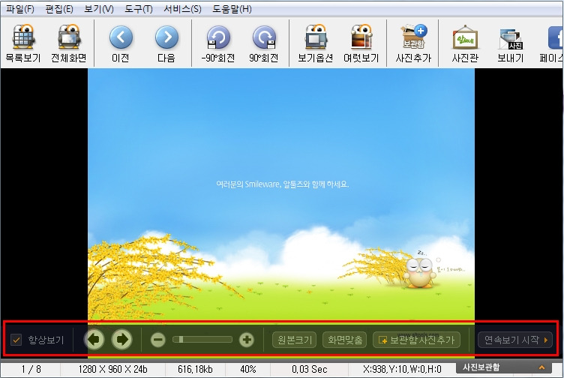Click 사진추가 add photo icon
Screen dimensions: 564x378
pos(413,43)
